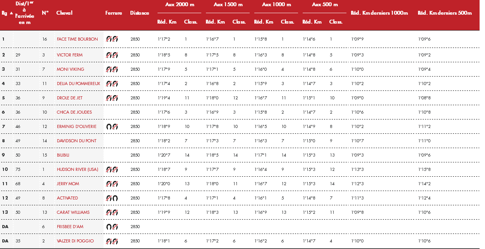Click Class. header under Aux 500 m
This screenshot has height=249, width=485.
coord(336,22)
